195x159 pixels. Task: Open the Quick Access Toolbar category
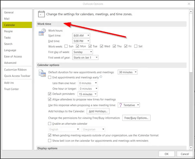(17, 76)
